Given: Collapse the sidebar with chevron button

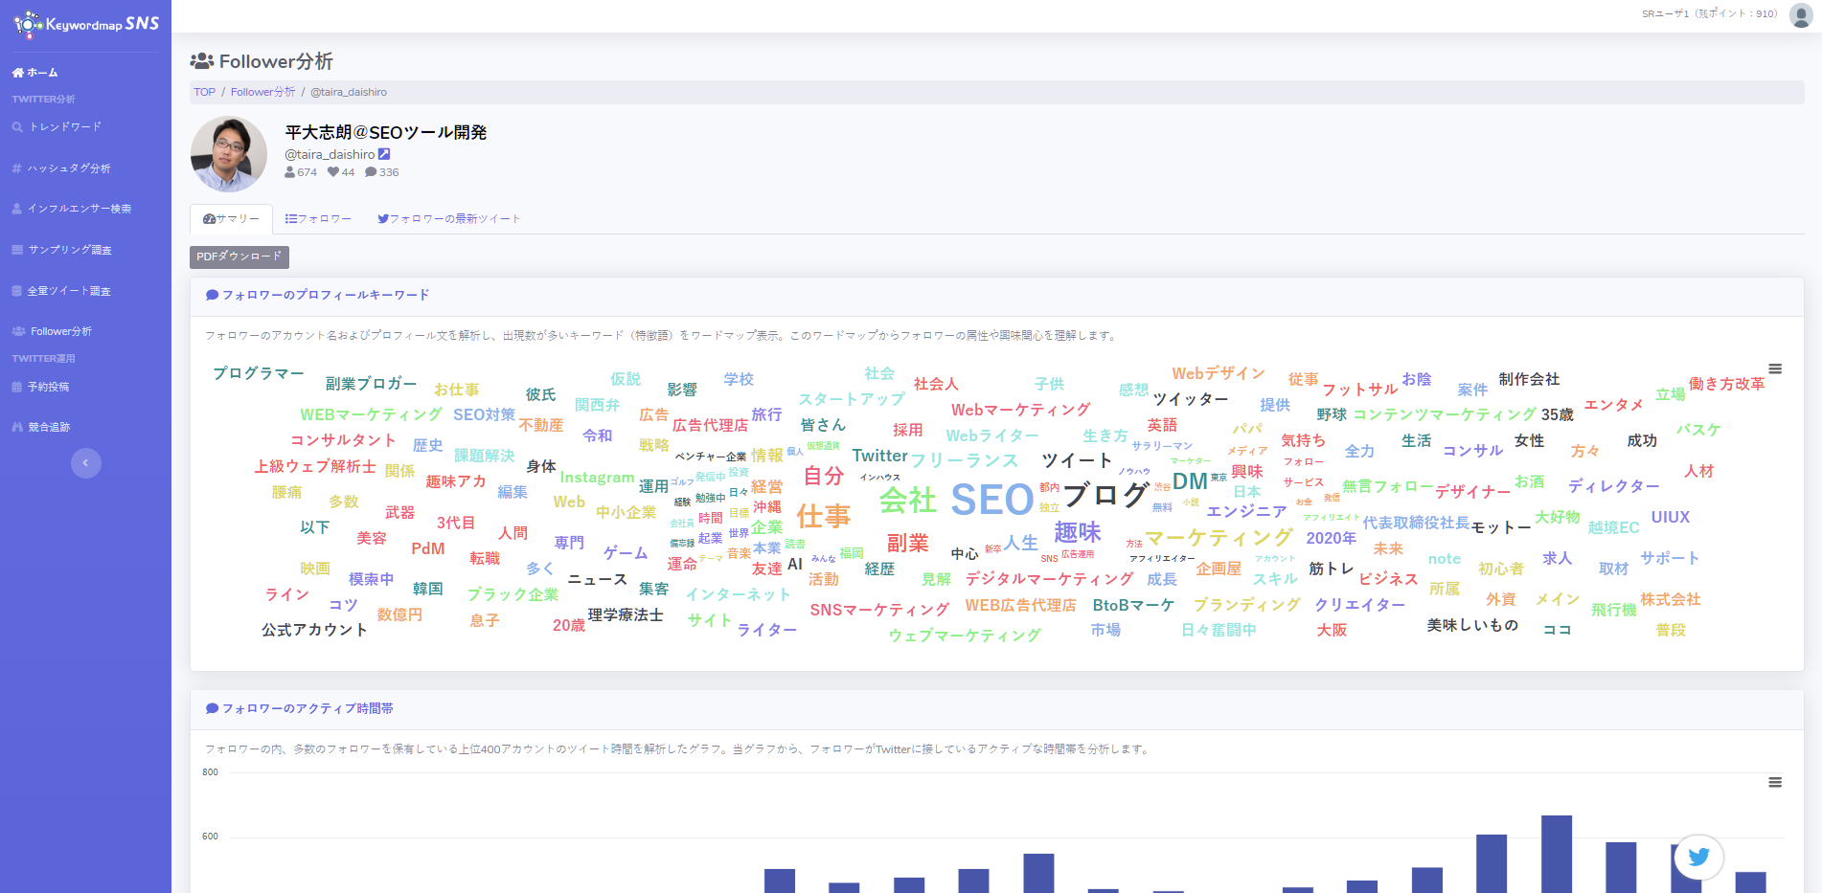Looking at the screenshot, I should click(x=85, y=463).
